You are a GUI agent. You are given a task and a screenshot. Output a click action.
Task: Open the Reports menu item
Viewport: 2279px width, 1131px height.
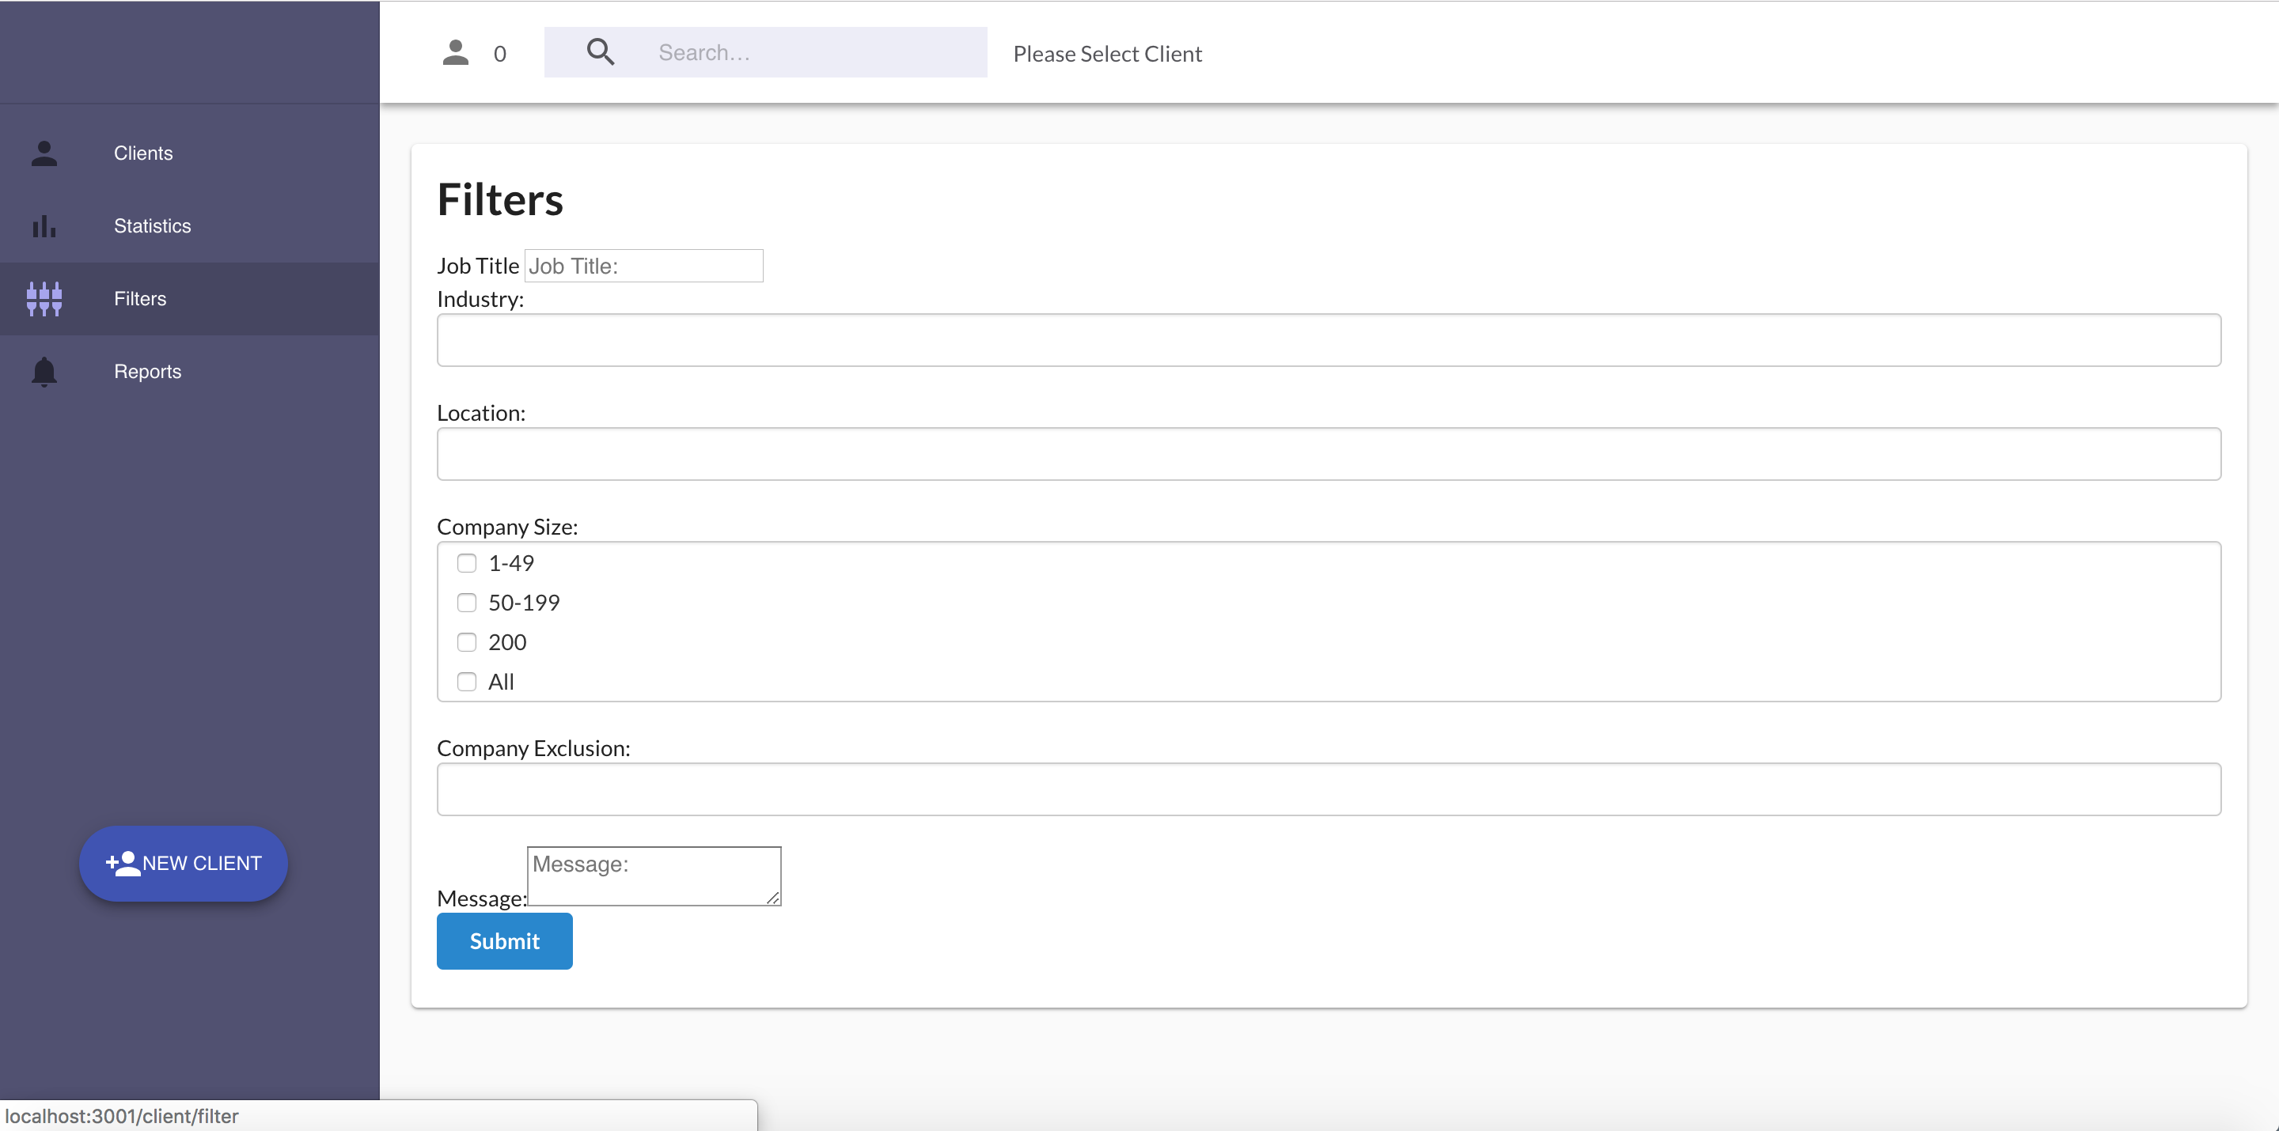[x=148, y=372]
